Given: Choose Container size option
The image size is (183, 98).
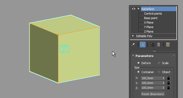Looking at the screenshot, I should tap(138, 72).
